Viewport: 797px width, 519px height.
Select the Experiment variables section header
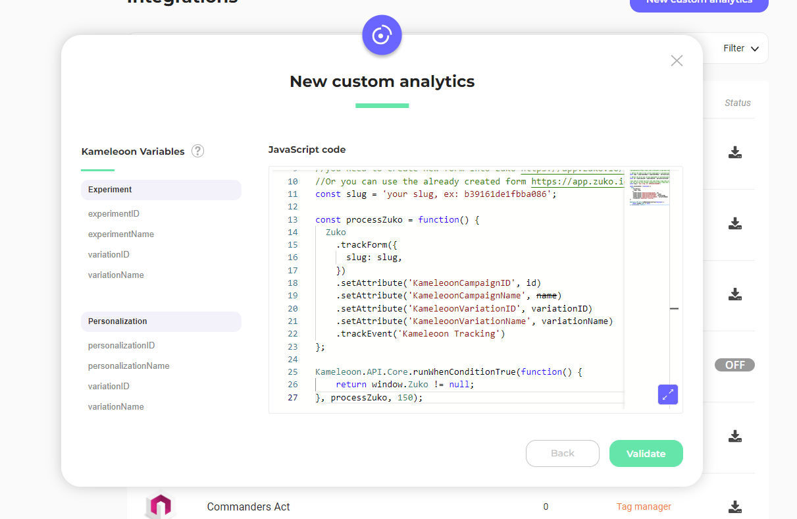point(161,190)
